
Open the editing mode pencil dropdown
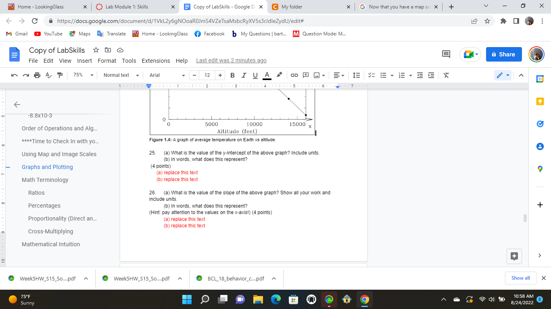tap(503, 75)
